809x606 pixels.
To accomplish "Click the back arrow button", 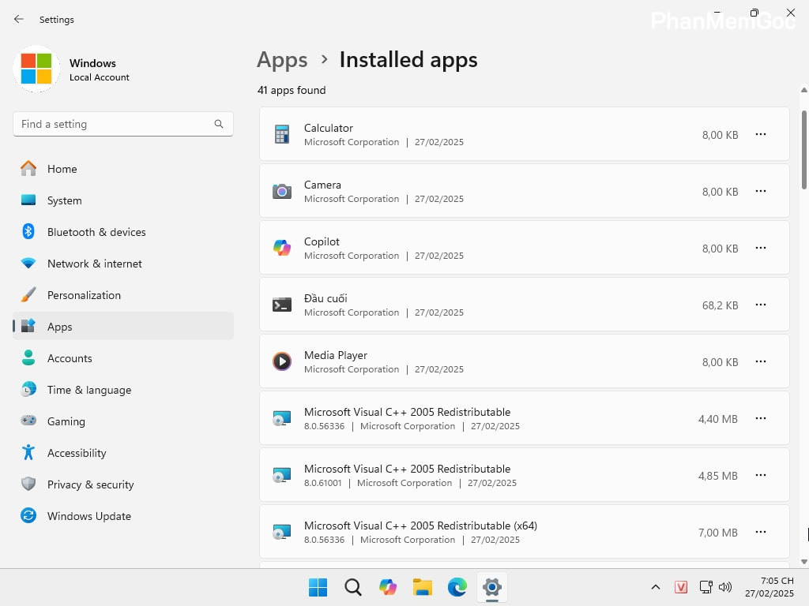I will pos(18,19).
